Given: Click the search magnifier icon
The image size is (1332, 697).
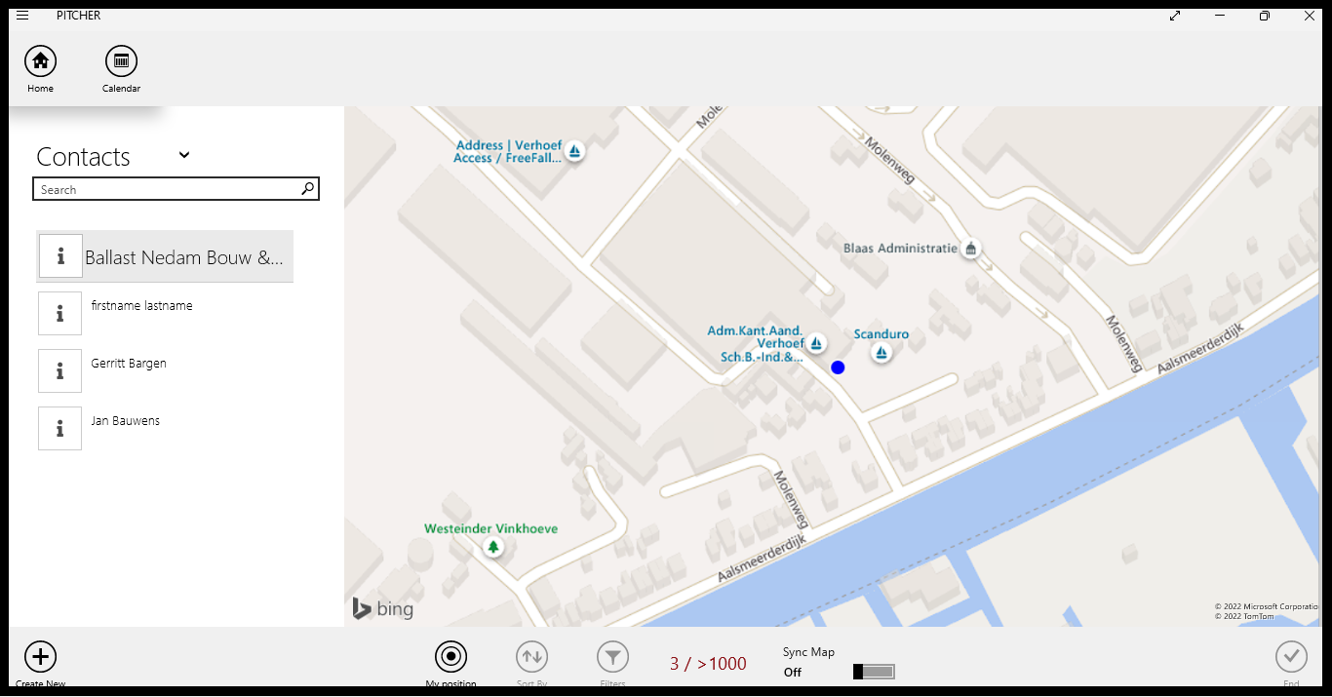Looking at the screenshot, I should [307, 189].
